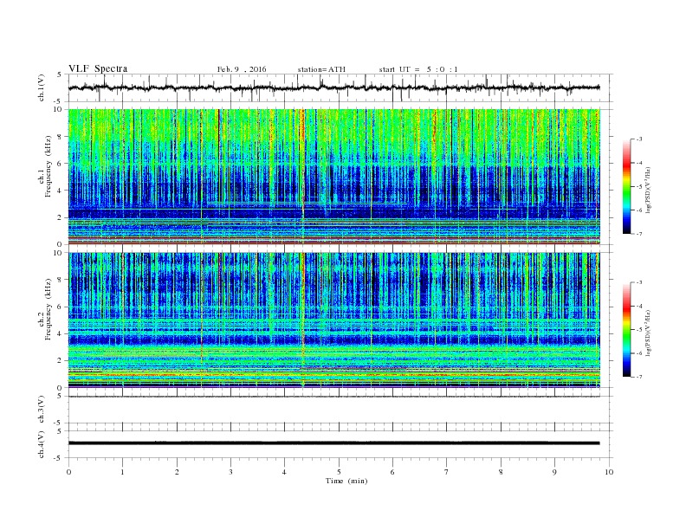Click the thin ch.3 voltage trace line
686x530 pixels.
tap(334, 397)
